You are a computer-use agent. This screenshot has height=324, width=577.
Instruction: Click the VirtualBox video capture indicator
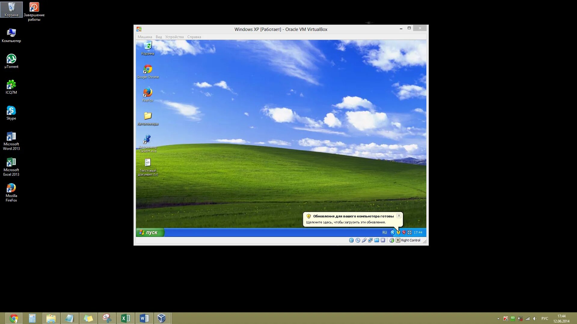coord(383,240)
